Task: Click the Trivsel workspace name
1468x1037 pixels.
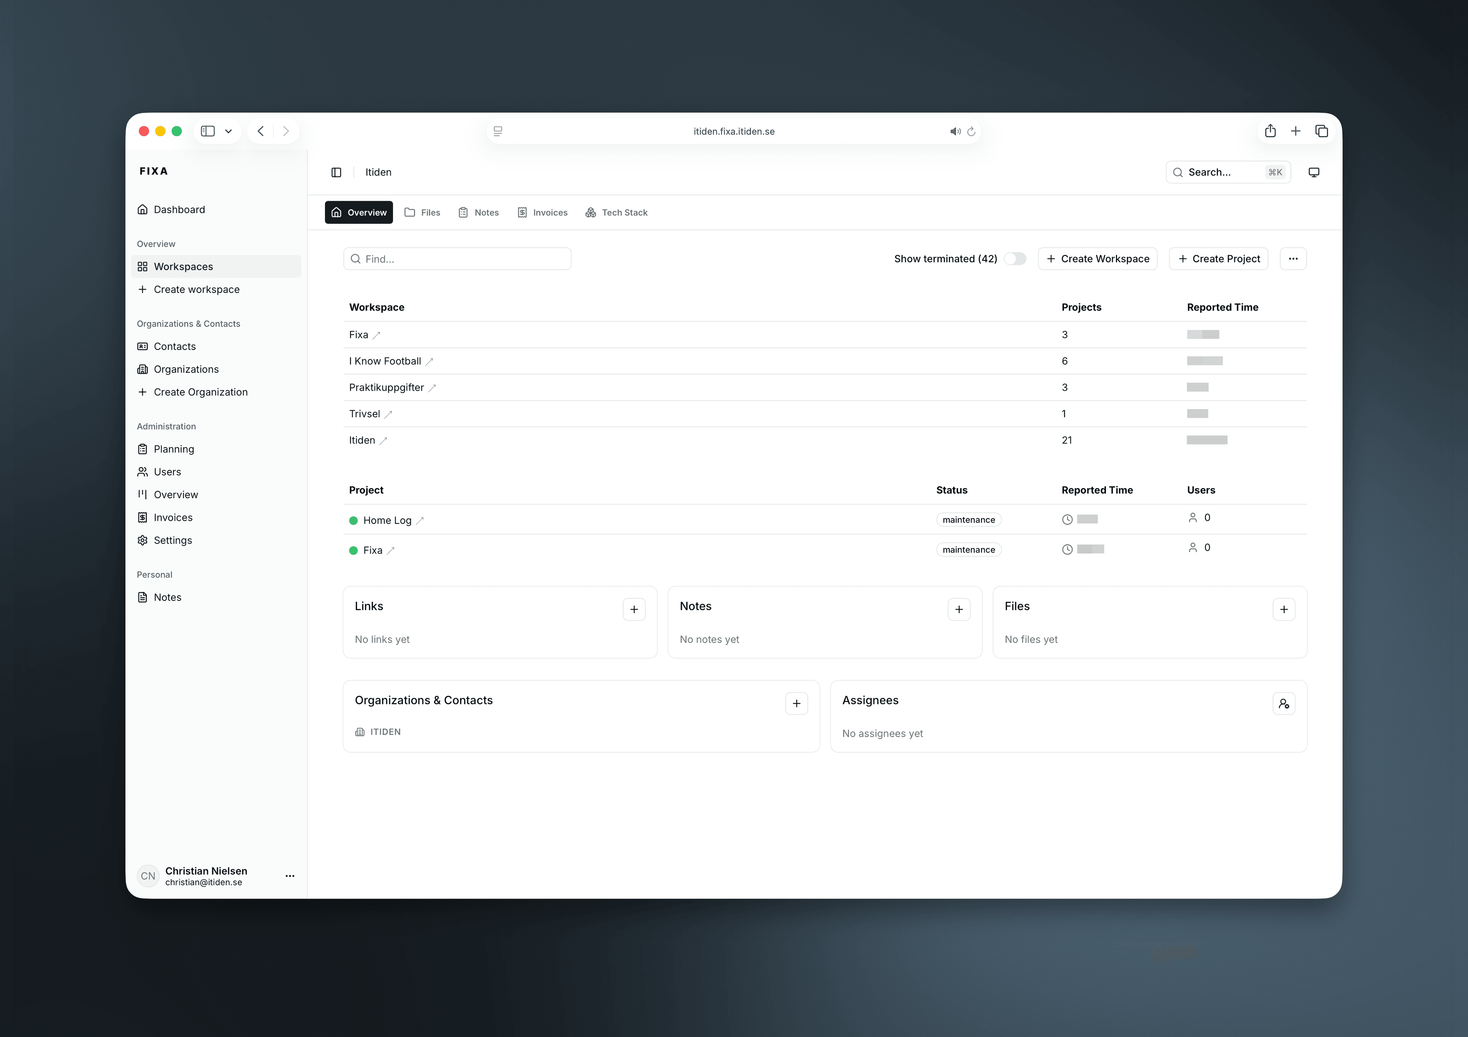Action: point(364,414)
